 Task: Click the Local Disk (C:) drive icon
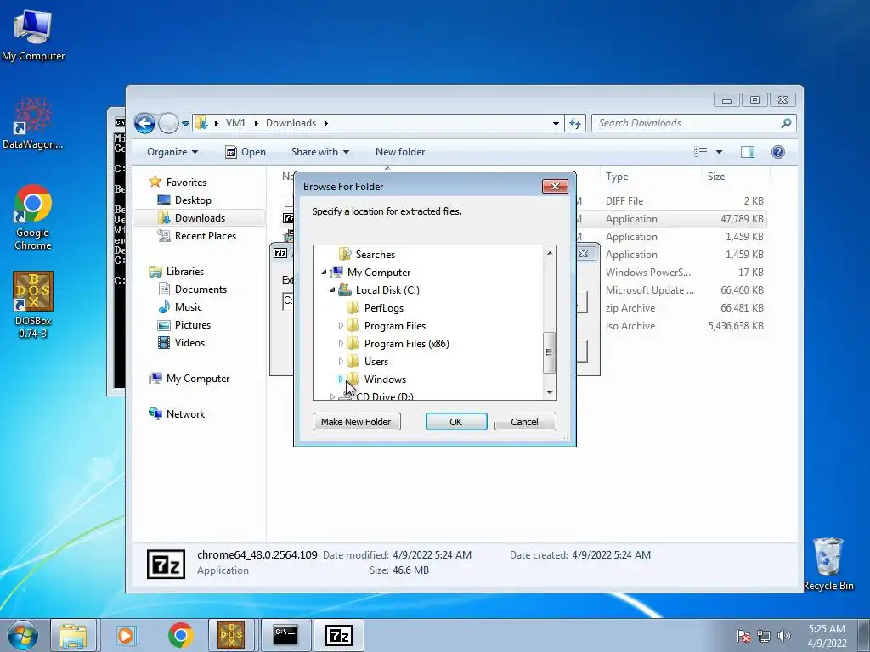(345, 290)
